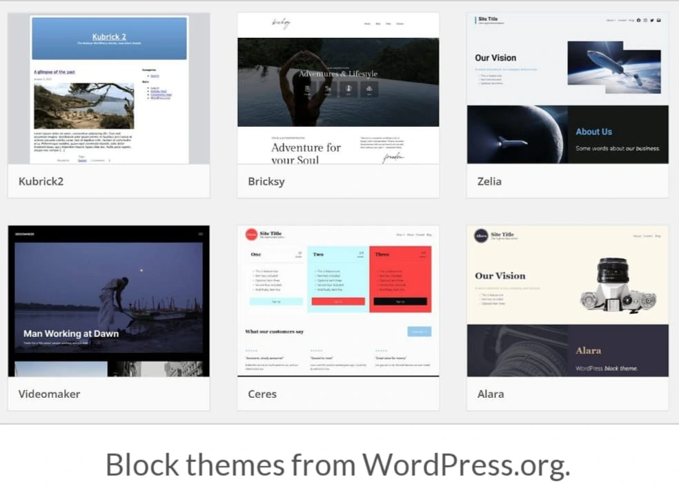The image size is (679, 493).
Task: Click 'A glimpse of the past' post title
Action: pos(55,72)
